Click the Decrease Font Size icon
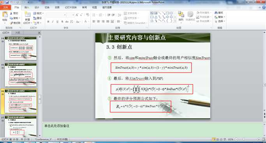 point(81,15)
